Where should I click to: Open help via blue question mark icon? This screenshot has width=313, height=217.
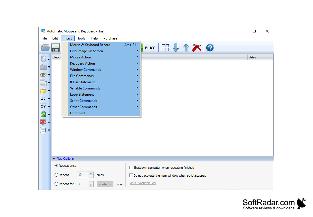coord(210,48)
